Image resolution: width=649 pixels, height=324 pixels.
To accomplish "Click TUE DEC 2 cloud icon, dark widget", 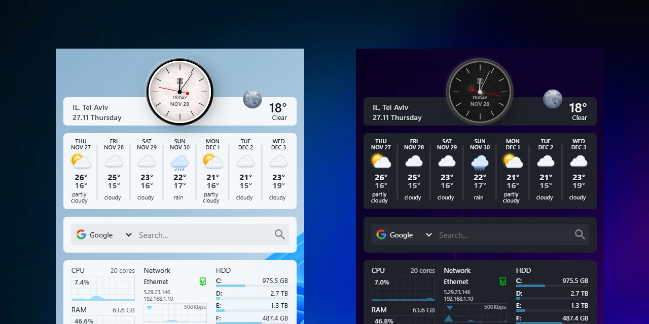I will pyautogui.click(x=546, y=161).
